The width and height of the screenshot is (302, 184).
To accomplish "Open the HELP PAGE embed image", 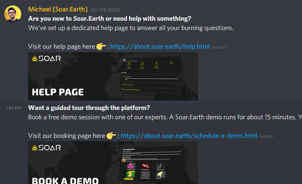I will click(113, 77).
